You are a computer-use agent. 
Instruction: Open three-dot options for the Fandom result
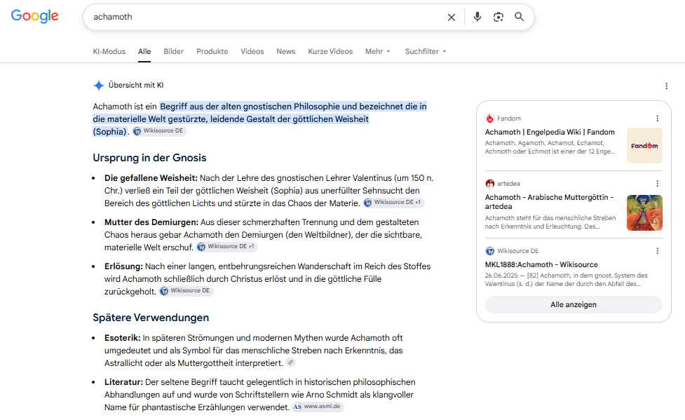point(657,118)
